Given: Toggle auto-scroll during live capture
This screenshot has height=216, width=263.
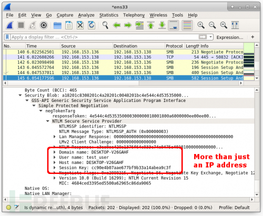Looking at the screenshot, I should click(x=174, y=25).
